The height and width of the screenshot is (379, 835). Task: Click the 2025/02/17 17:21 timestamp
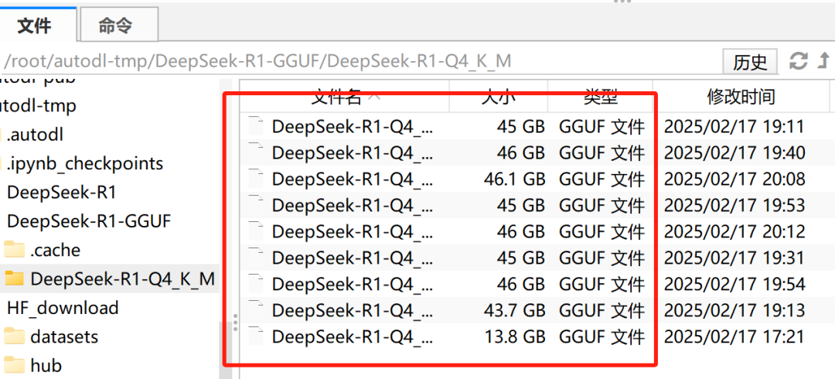click(734, 336)
